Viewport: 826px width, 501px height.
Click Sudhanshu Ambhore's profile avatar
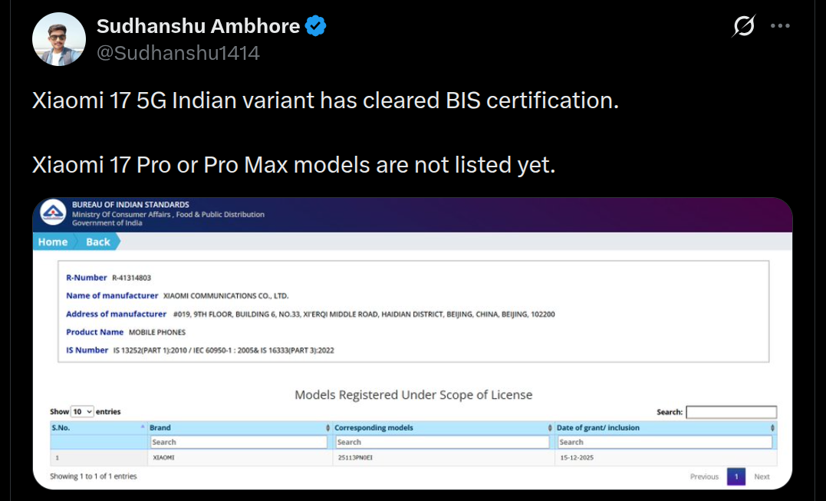tap(58, 39)
